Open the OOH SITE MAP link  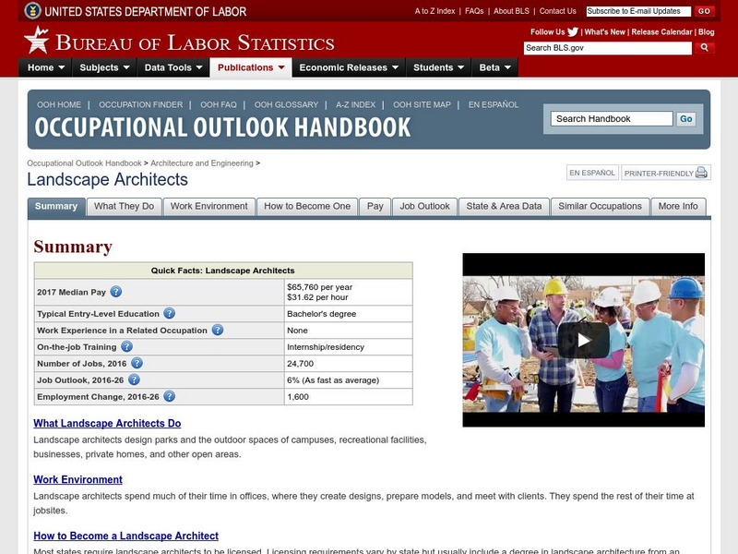click(422, 104)
